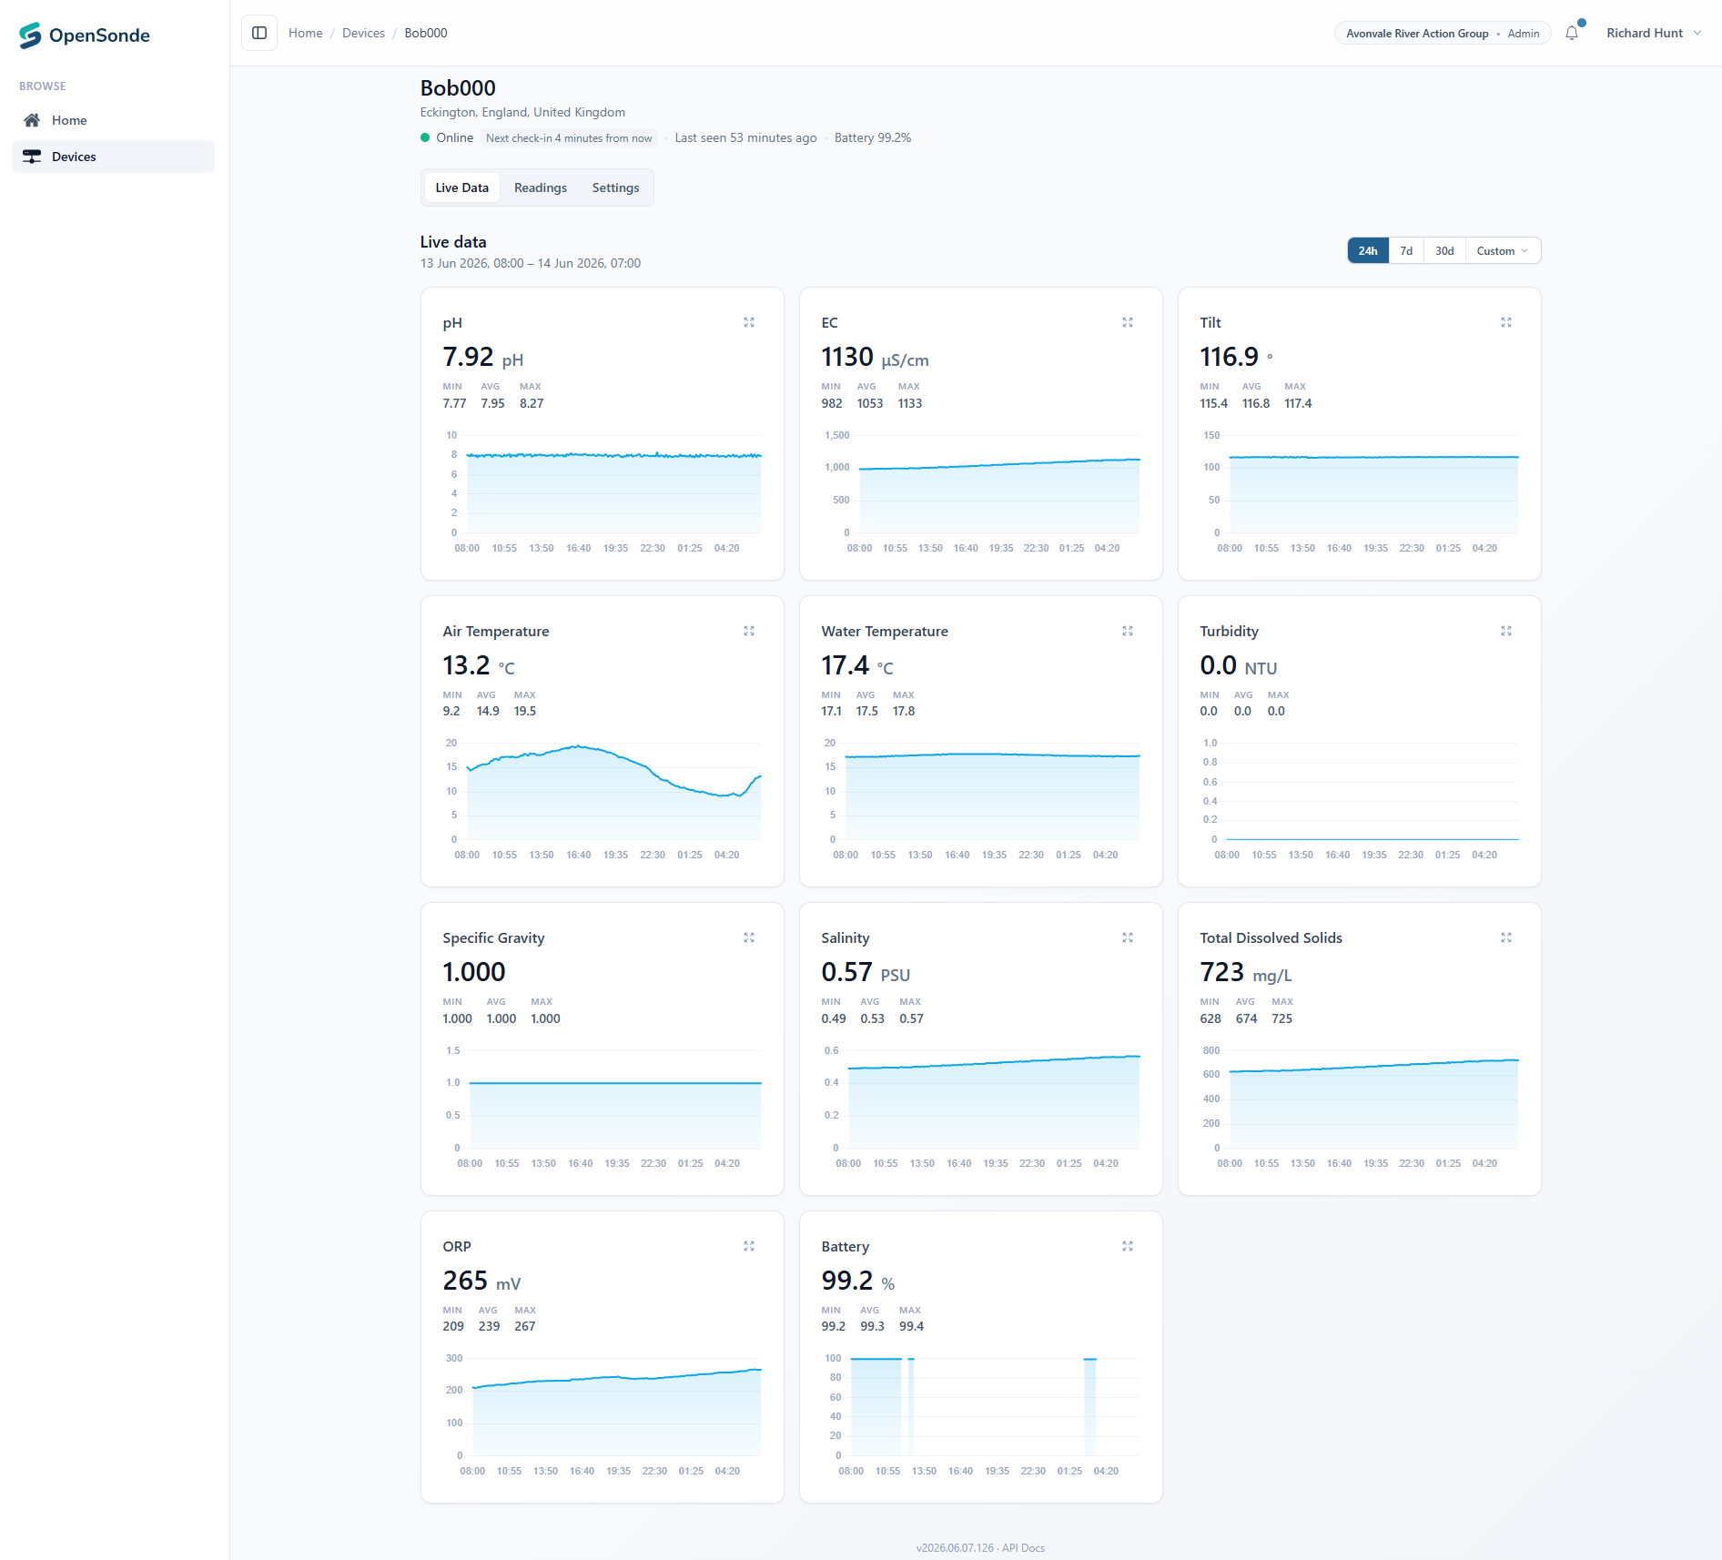Click the Home sidebar icon
The height and width of the screenshot is (1560, 1722).
[x=32, y=120]
